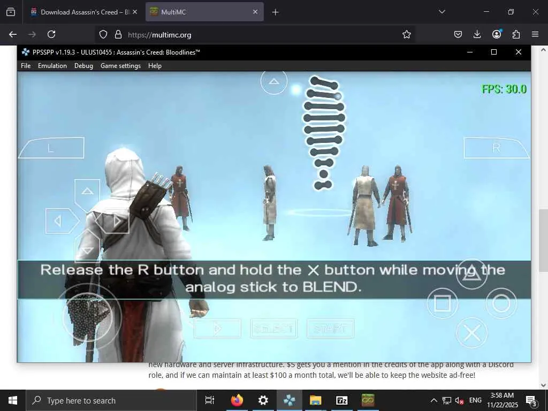The width and height of the screenshot is (548, 411).
Task: Bookmark this page with the star
Action: 407,34
